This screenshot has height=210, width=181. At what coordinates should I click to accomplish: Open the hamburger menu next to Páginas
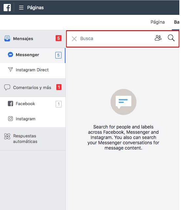click(21, 8)
